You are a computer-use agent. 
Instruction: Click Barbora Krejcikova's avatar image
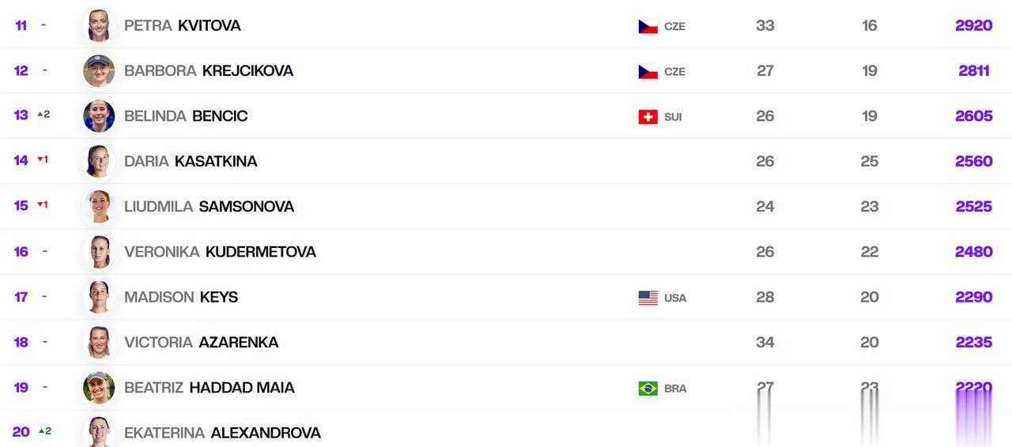[x=99, y=71]
